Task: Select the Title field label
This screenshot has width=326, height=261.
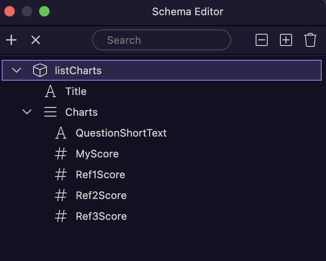Action: point(76,91)
